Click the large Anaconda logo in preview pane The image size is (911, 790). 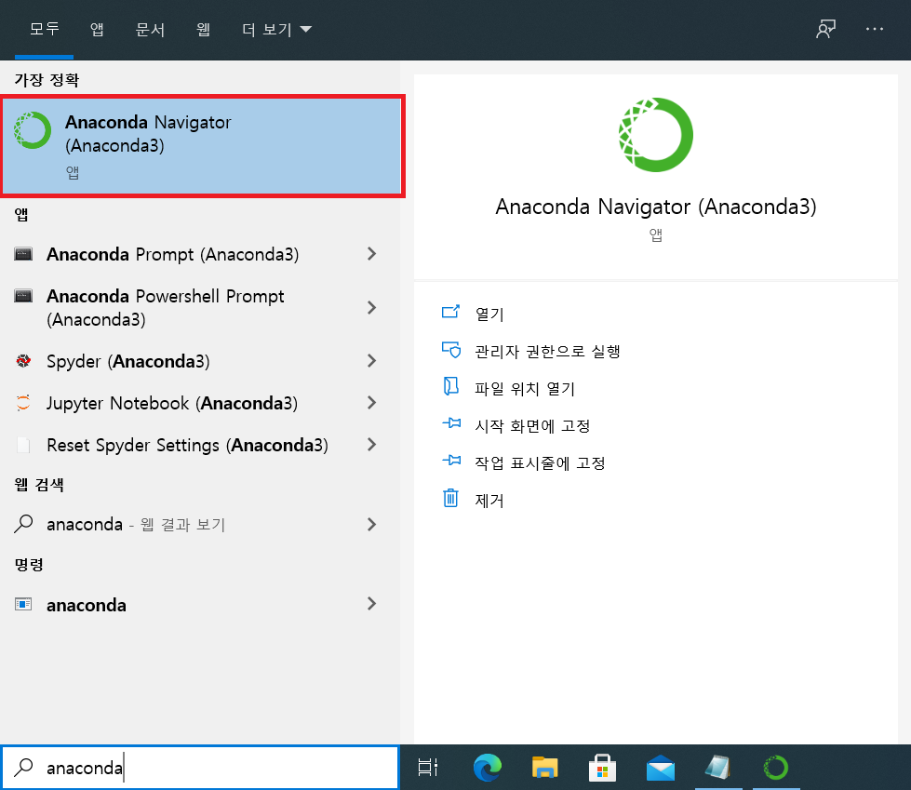(655, 135)
